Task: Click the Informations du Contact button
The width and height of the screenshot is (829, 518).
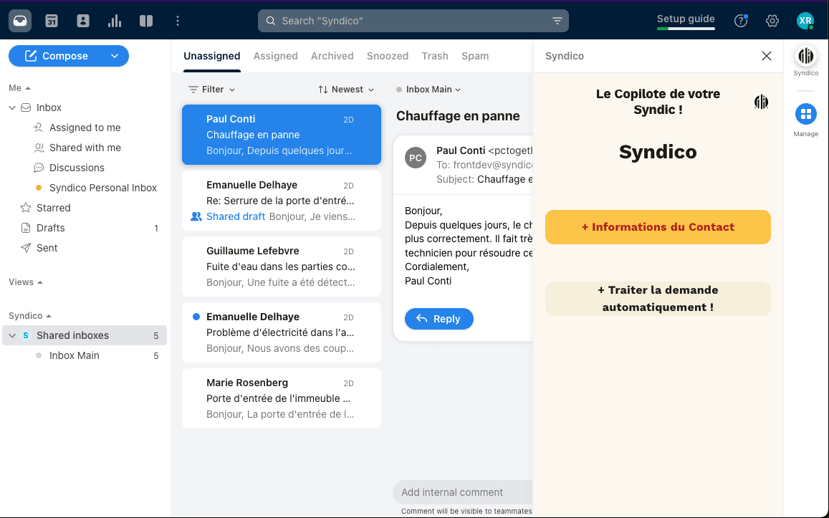Action: [x=657, y=226]
